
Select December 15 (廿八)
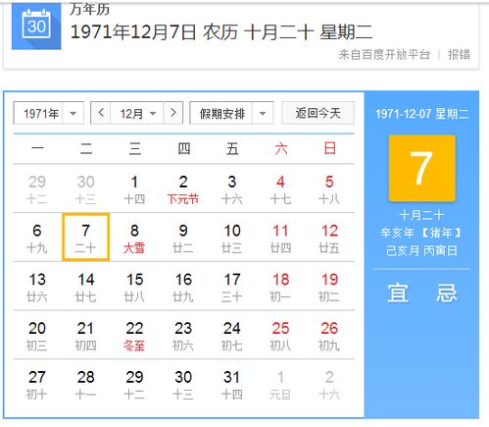click(x=134, y=287)
